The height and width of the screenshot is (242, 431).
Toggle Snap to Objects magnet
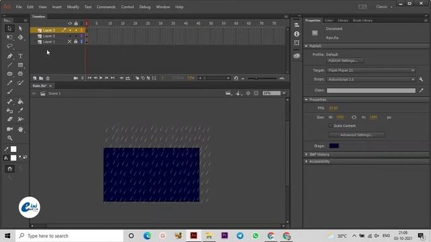pos(9,169)
